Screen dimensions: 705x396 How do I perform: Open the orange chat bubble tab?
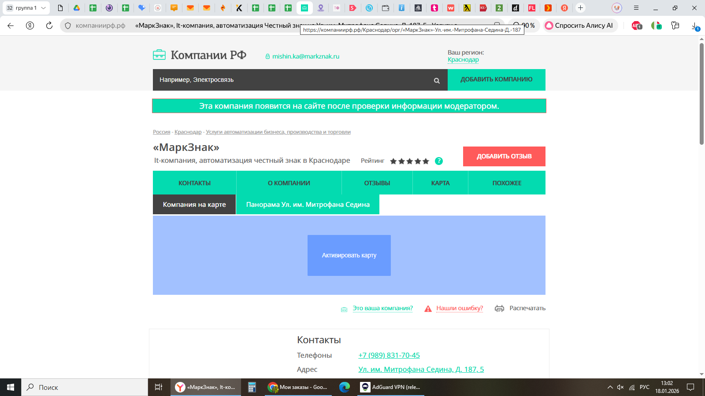coord(174,8)
